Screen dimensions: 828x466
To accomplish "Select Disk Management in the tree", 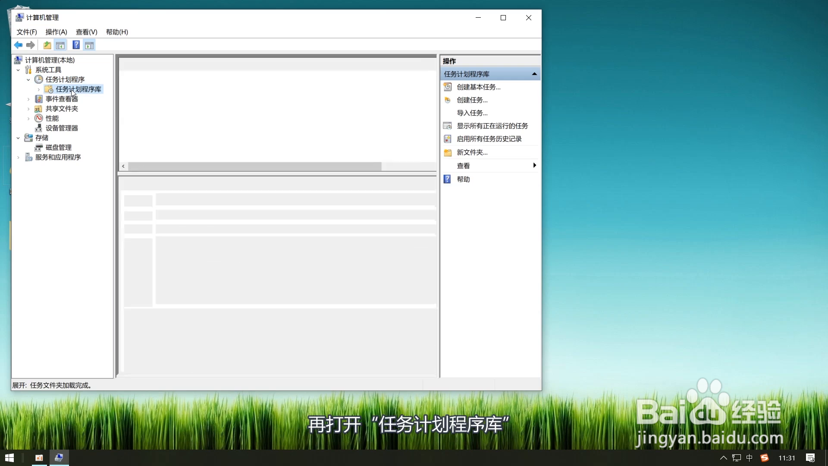I will coord(58,148).
